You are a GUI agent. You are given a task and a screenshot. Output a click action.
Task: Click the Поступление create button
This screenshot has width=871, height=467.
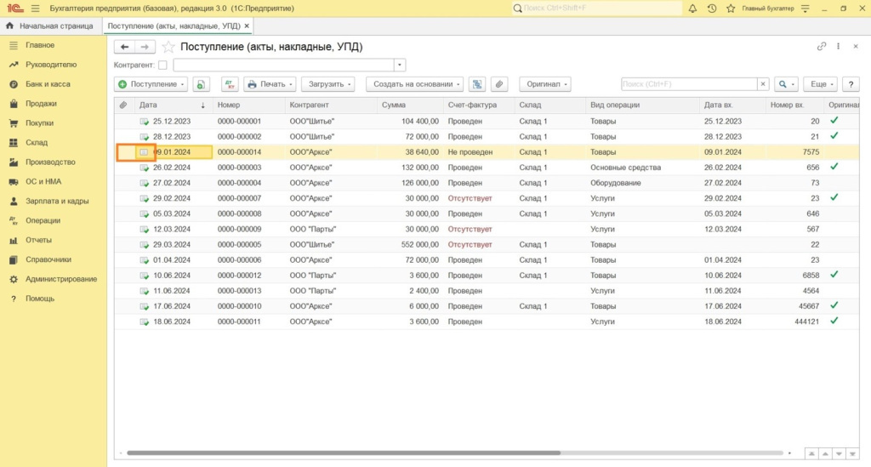[151, 84]
